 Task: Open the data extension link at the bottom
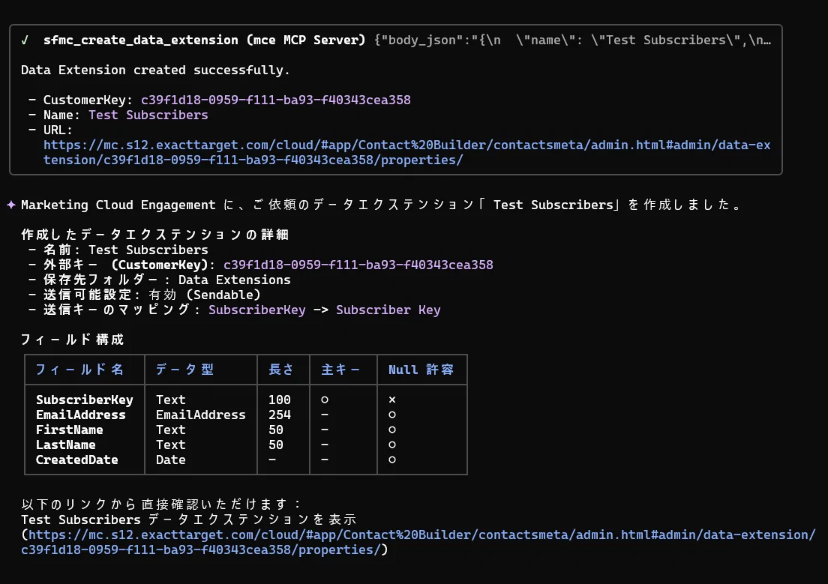[x=418, y=542]
